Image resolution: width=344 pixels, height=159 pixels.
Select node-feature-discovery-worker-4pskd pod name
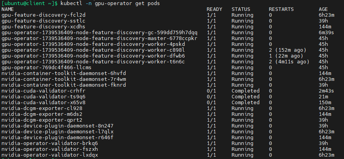click(93, 44)
